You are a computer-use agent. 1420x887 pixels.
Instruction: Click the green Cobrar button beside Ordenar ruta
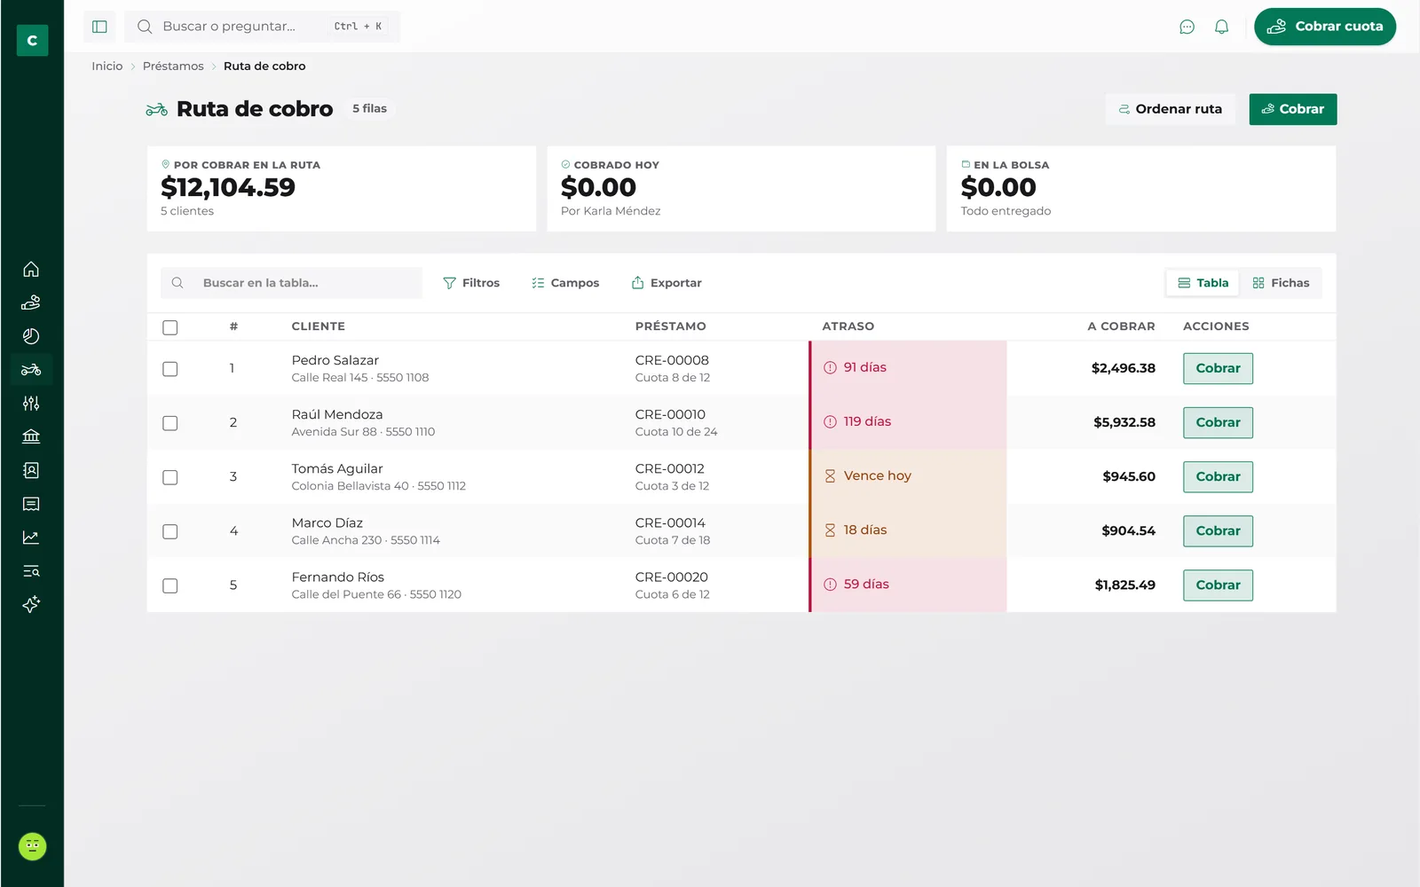pos(1293,109)
